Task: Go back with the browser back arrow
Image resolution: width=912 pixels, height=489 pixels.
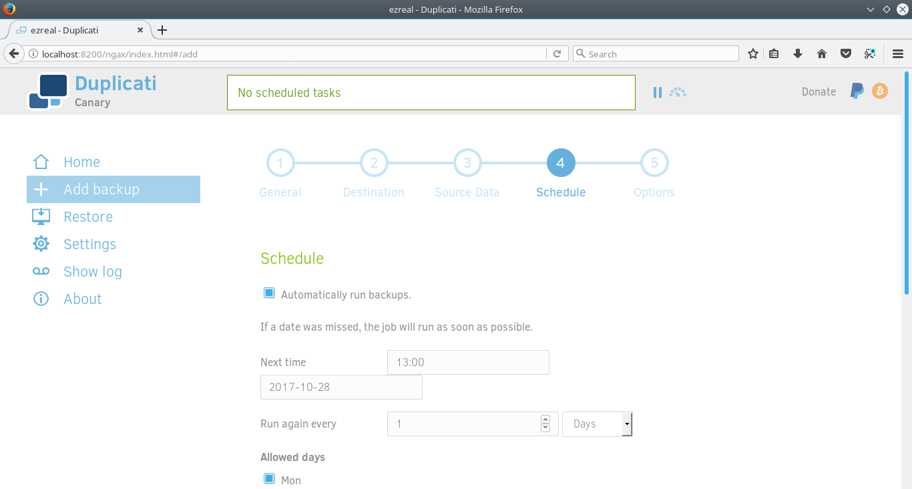Action: [x=13, y=53]
